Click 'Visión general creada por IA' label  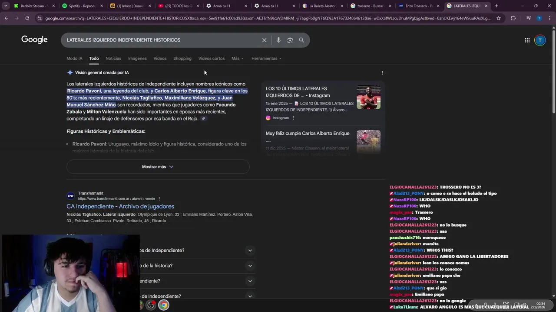(102, 73)
